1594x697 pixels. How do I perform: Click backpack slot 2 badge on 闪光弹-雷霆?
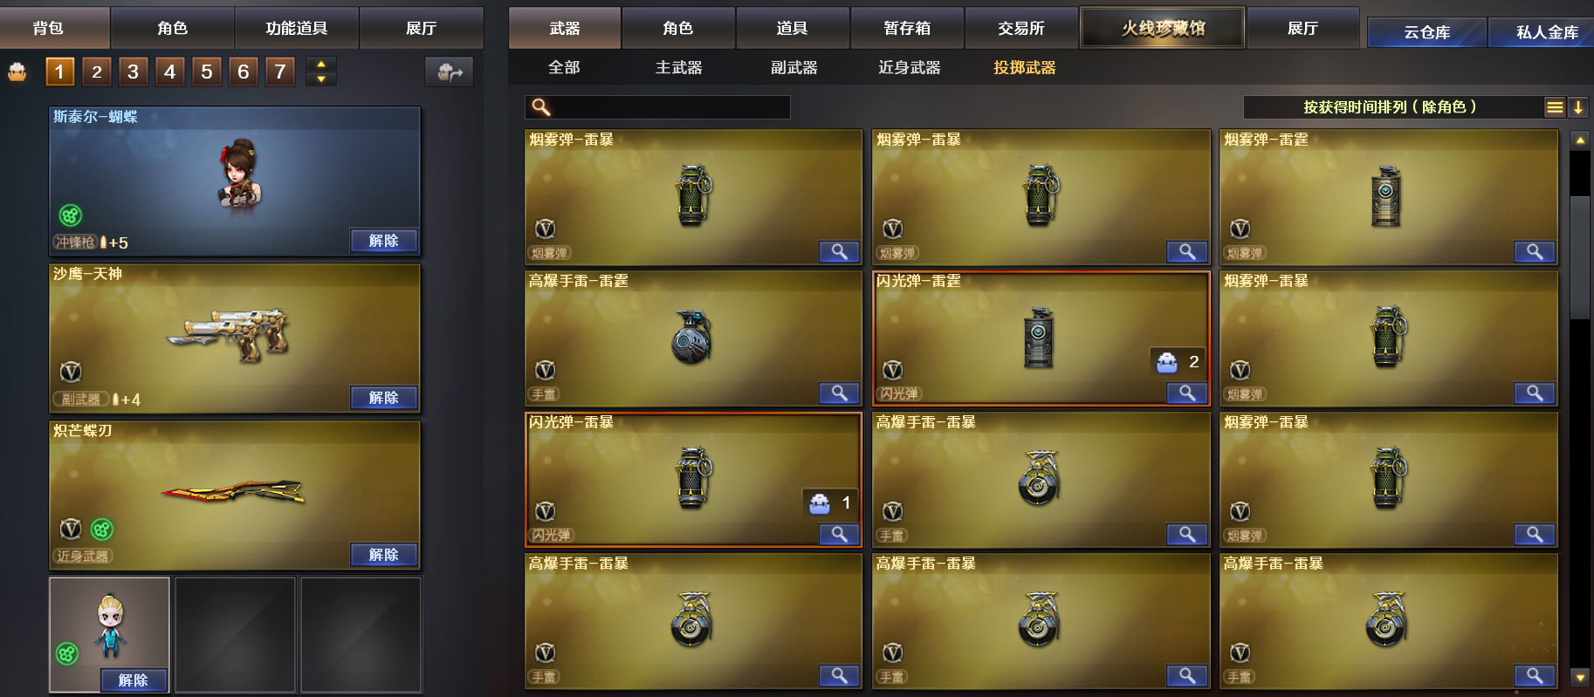[1178, 362]
